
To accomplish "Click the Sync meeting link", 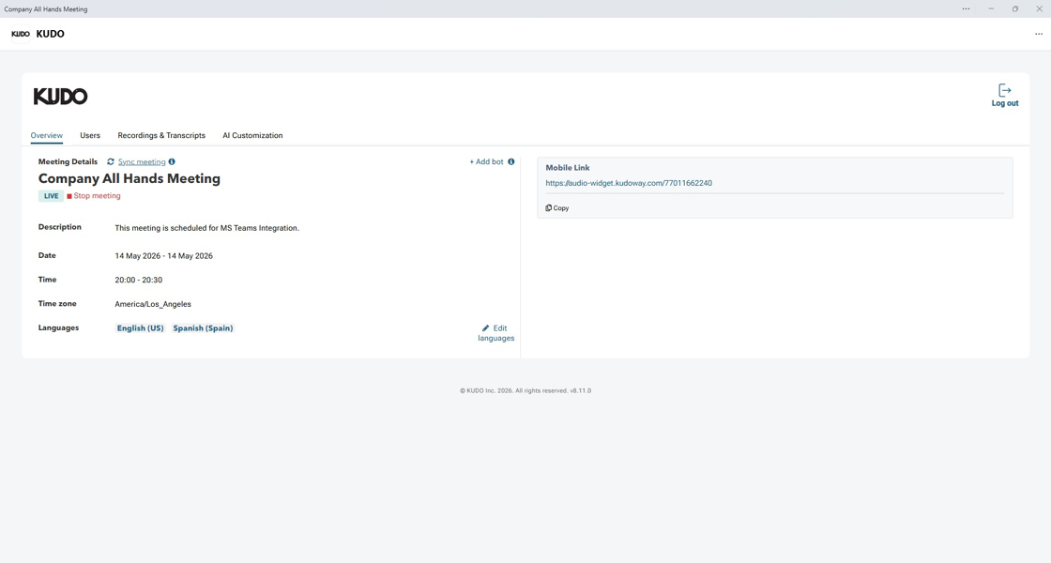I will coord(142,161).
